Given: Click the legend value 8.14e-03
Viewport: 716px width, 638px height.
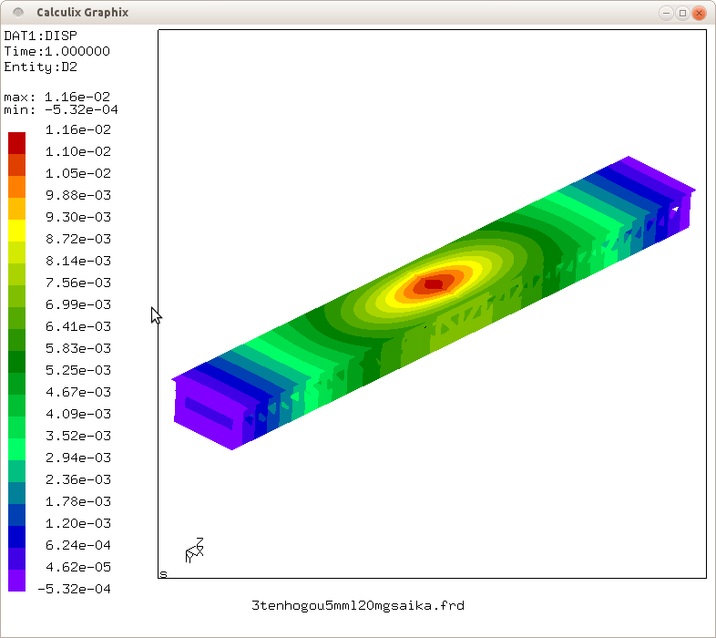Looking at the screenshot, I should [78, 261].
